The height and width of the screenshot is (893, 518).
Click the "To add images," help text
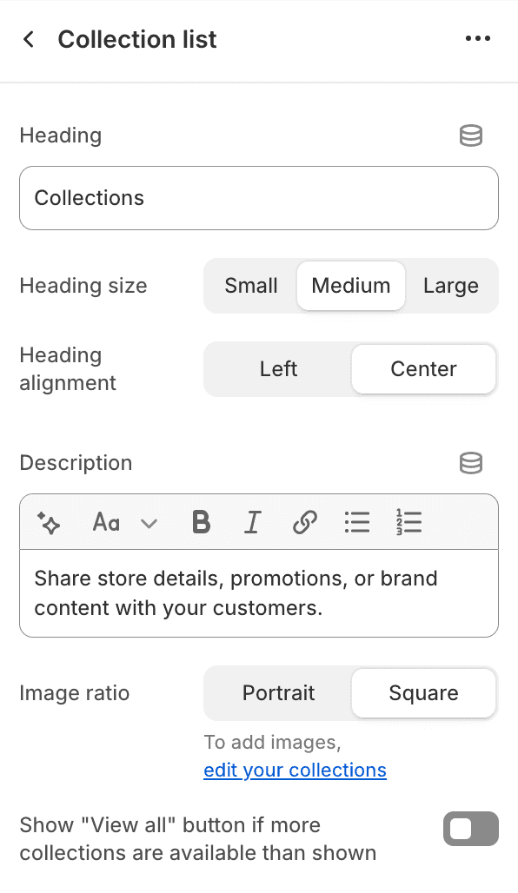pos(272,742)
